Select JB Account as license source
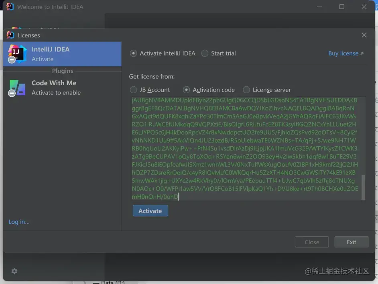 [150, 90]
